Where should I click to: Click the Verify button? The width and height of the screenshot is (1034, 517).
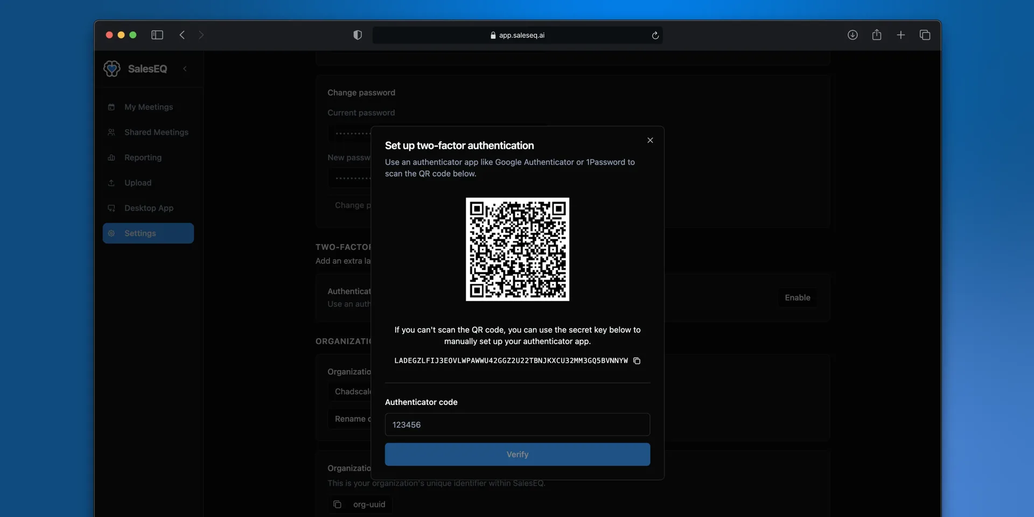point(518,455)
